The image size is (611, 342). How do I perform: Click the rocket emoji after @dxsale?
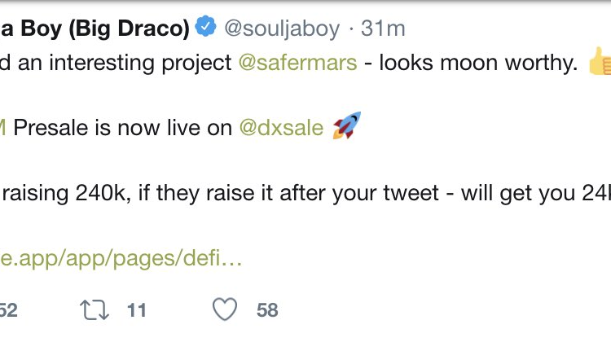pyautogui.click(x=347, y=127)
